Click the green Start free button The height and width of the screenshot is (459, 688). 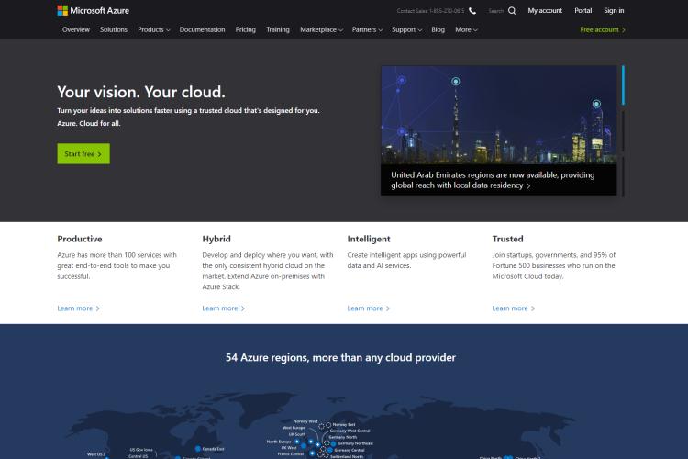83,153
